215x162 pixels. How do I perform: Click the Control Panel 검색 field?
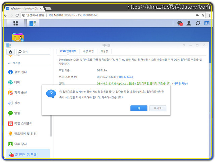pyautogui.click(x=33, y=52)
